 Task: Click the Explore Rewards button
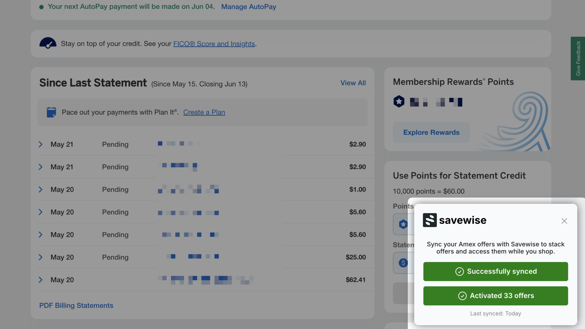pos(431,132)
